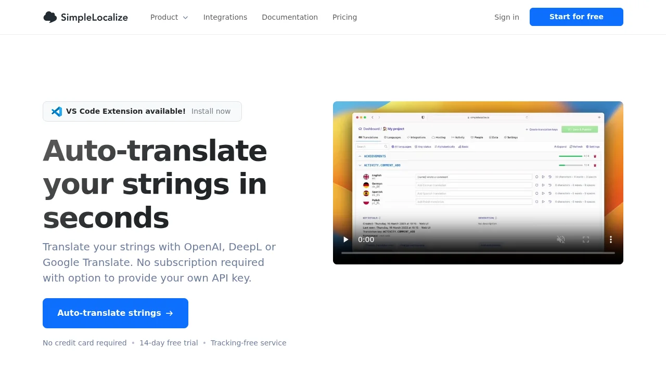The height and width of the screenshot is (374, 666).
Task: Click the search magnifier icon in the dashboard
Action: (x=386, y=146)
